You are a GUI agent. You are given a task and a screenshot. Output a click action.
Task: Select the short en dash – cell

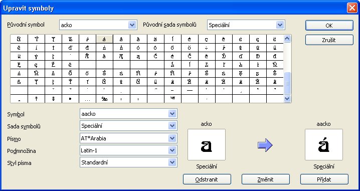[172, 90]
